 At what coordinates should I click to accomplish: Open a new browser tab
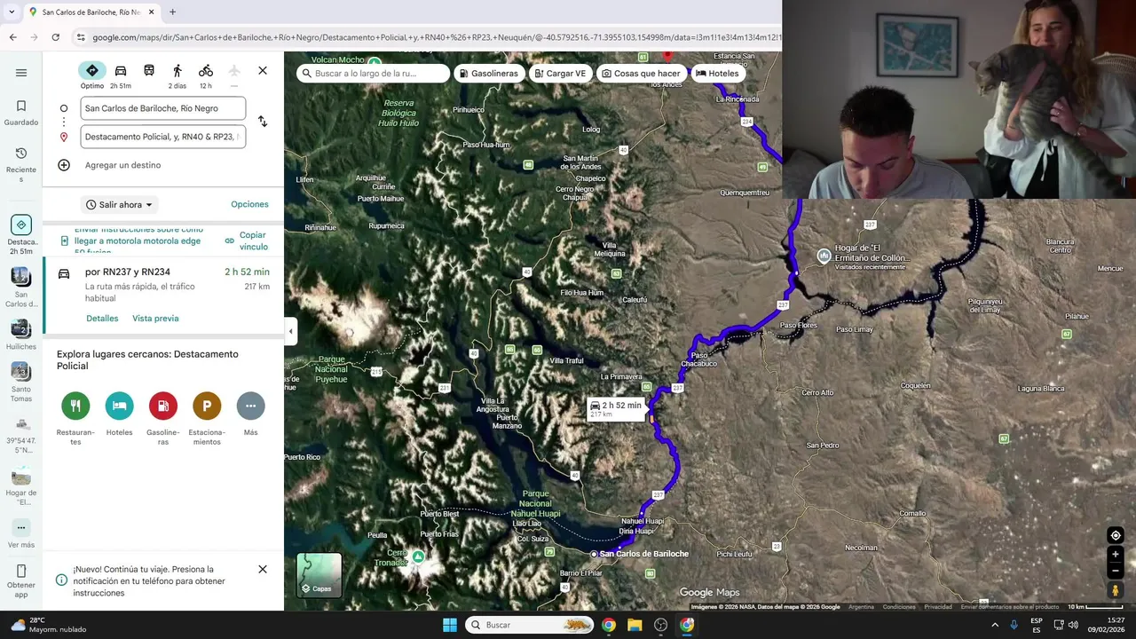[172, 12]
